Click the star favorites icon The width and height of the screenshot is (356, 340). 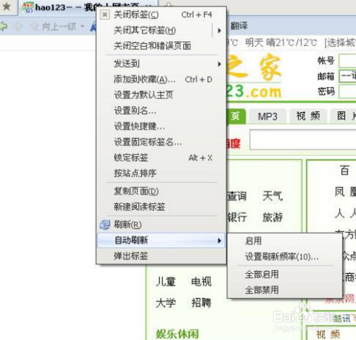point(6,6)
